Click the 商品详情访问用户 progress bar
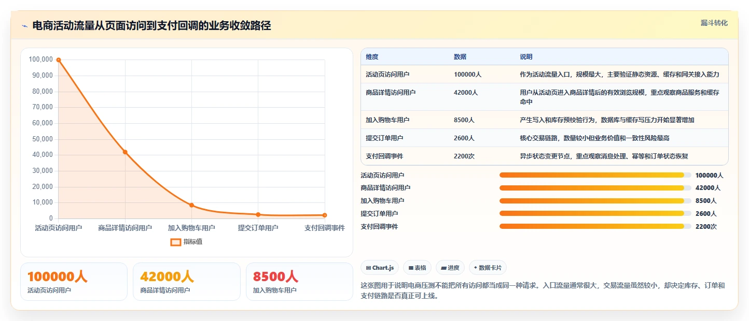The image size is (749, 321). point(595,188)
